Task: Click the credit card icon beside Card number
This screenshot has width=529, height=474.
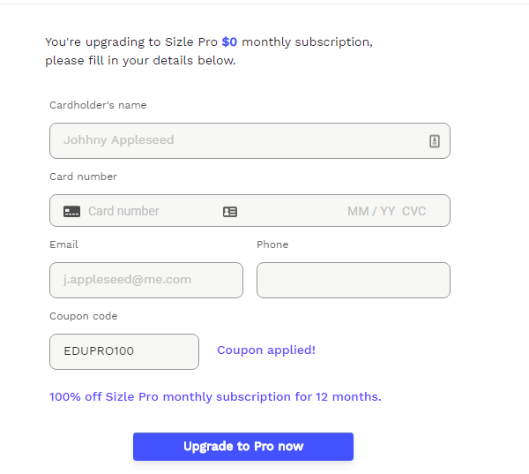Action: (71, 212)
